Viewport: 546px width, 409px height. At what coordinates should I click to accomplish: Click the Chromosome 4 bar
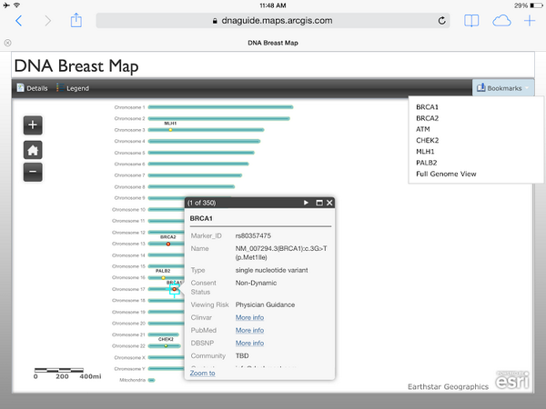click(x=204, y=141)
